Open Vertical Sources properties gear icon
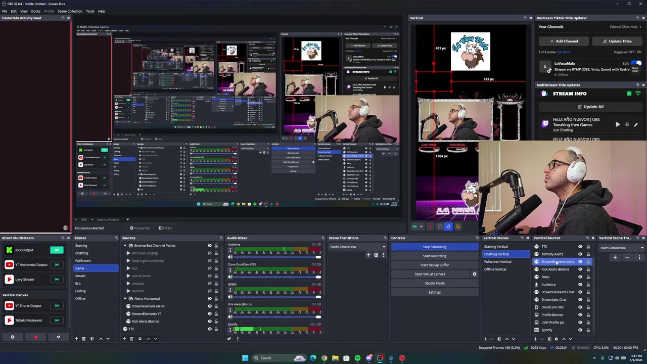 tap(556, 339)
